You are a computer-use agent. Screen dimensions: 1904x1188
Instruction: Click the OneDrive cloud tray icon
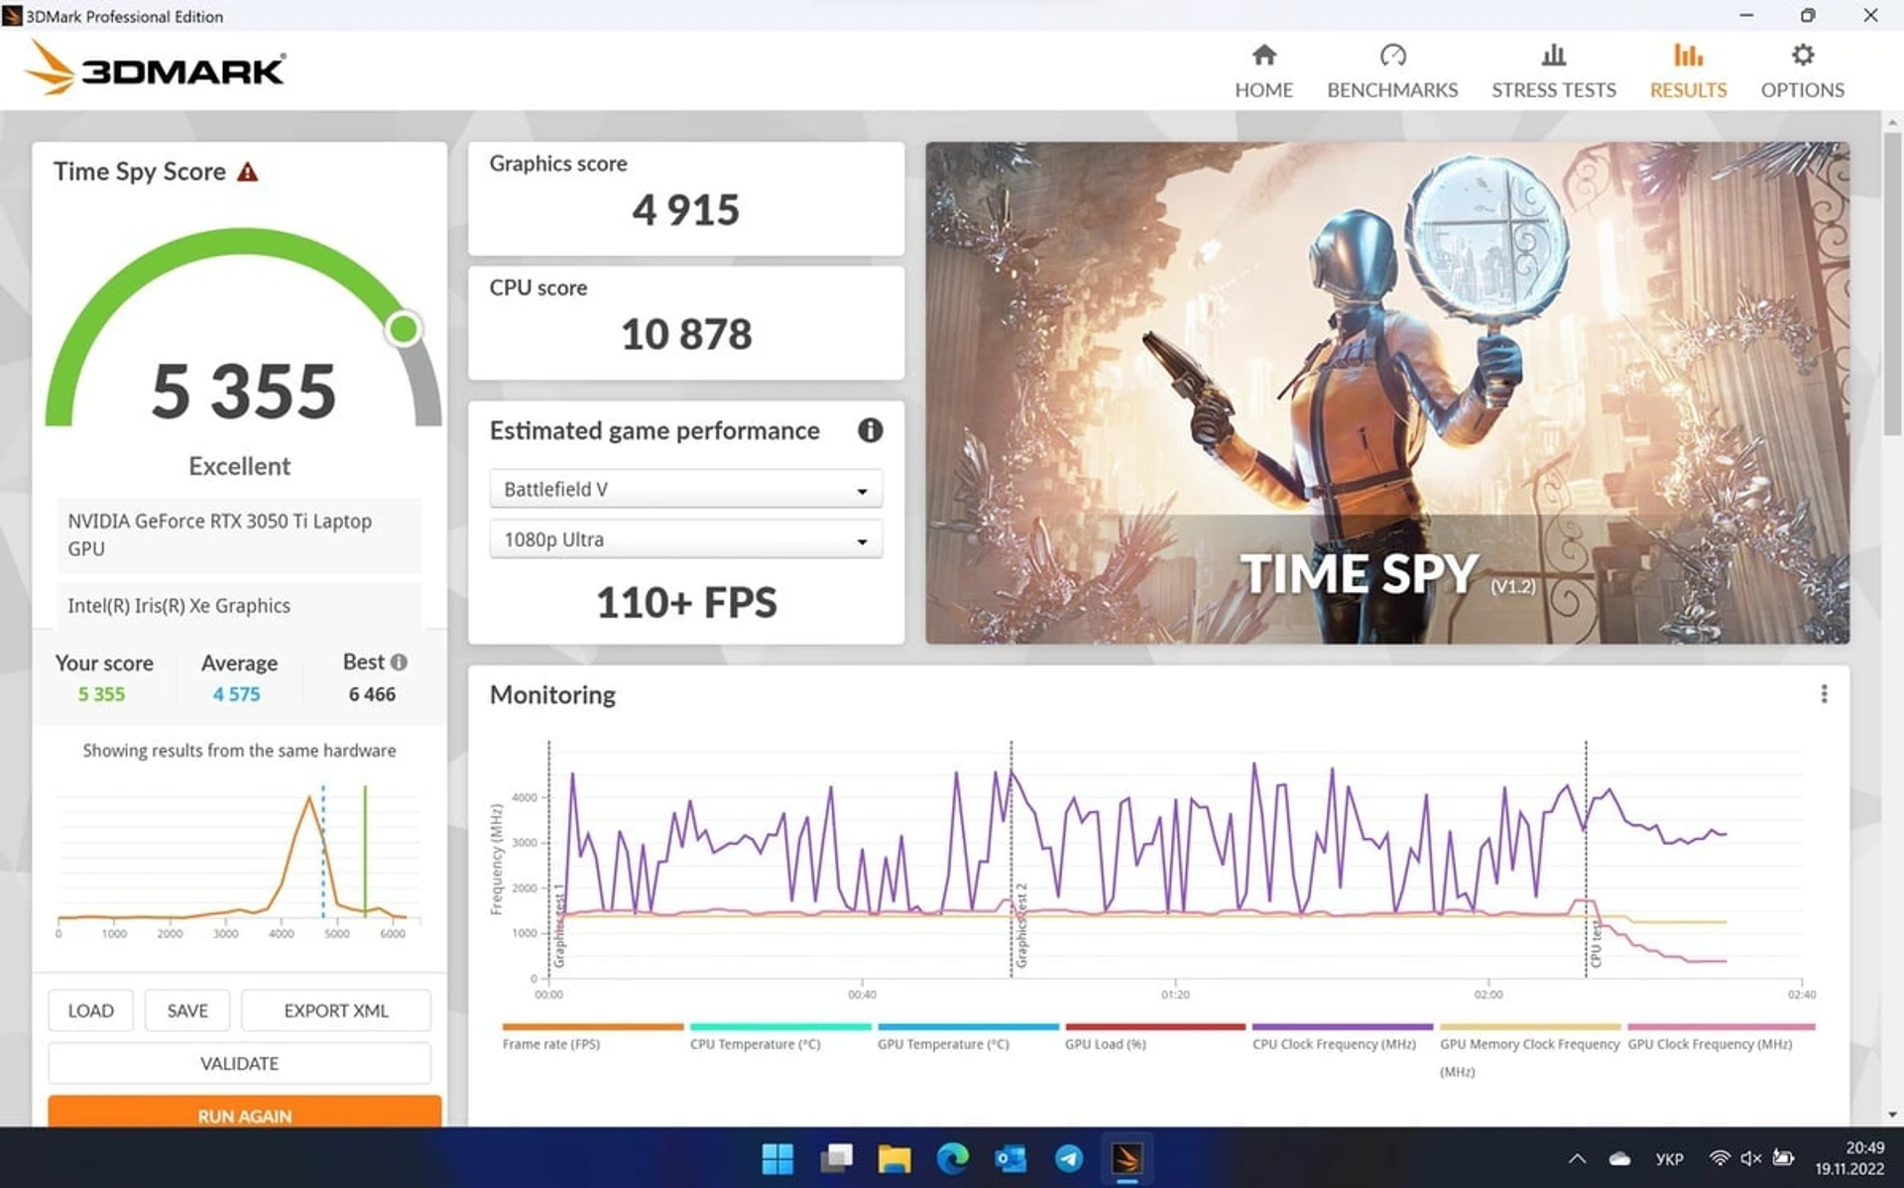[x=1619, y=1157]
